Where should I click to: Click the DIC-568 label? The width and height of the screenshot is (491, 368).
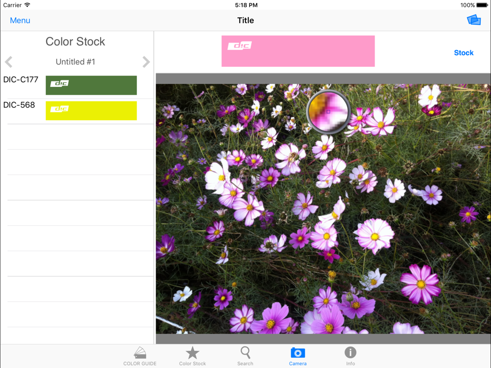(x=19, y=105)
